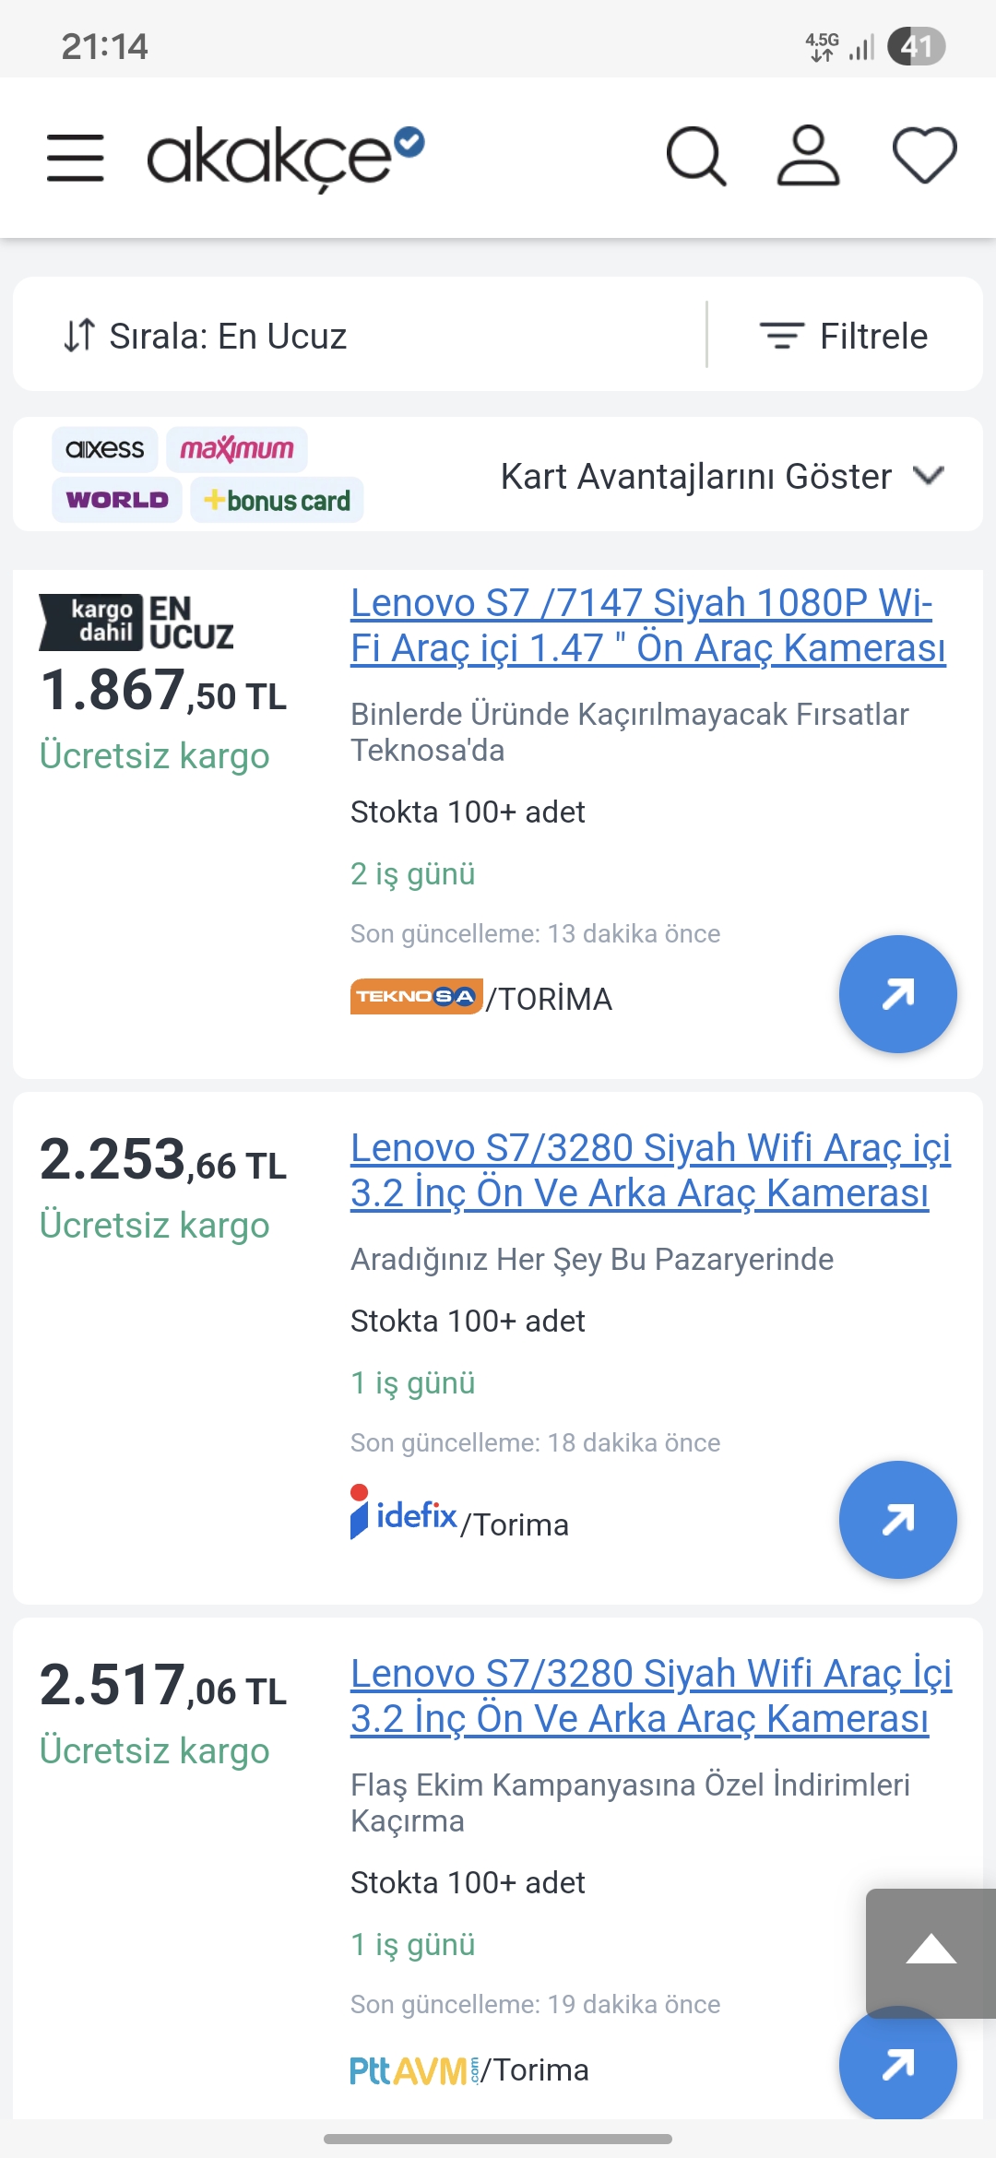The width and height of the screenshot is (996, 2158).
Task: Select the maximum card badge
Action: [x=237, y=449]
